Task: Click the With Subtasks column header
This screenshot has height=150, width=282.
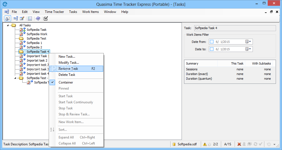Action: click(x=259, y=63)
